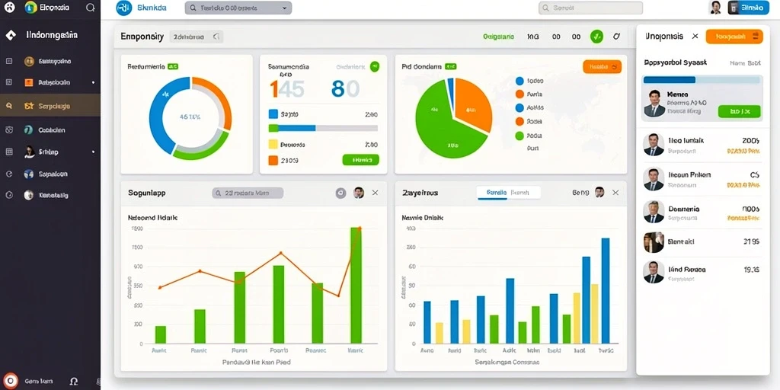Click the gray round icon in the Sopunlapp card header
The image size is (780, 390).
340,193
